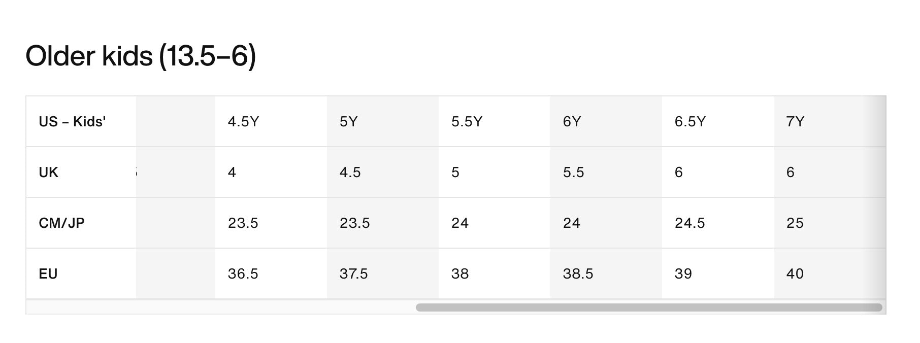920x343 pixels.
Task: Select the 5.5Y size column header
Action: click(467, 122)
